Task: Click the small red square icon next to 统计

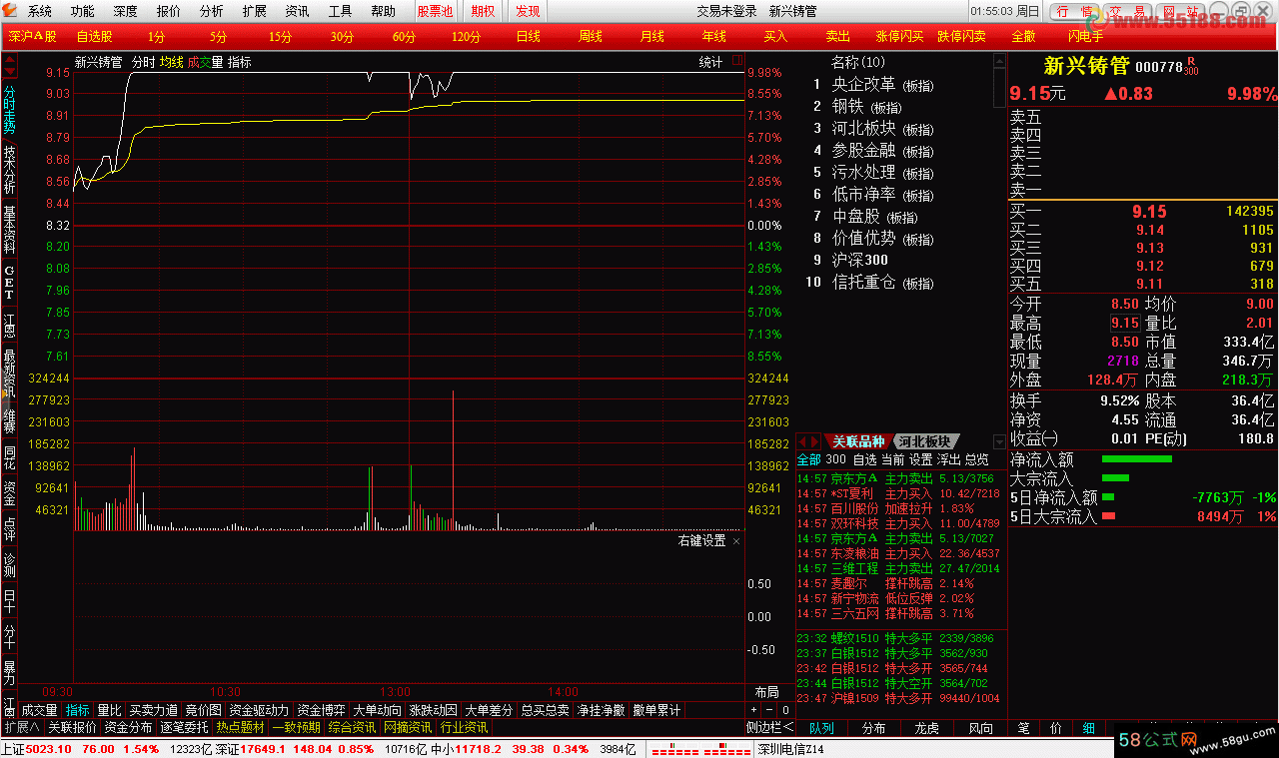Action: [x=736, y=61]
